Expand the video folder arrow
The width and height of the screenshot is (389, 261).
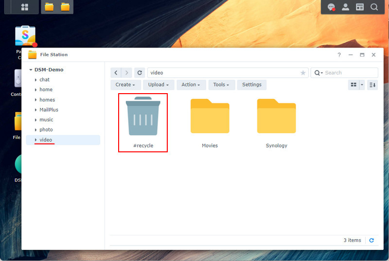[35, 140]
